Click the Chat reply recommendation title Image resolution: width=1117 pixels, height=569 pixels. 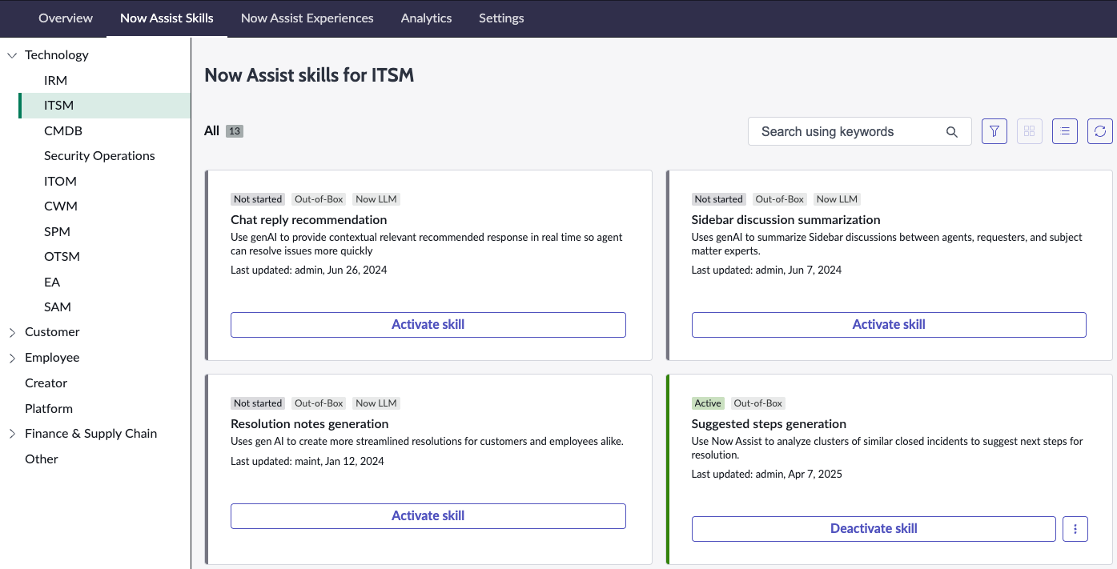(308, 220)
